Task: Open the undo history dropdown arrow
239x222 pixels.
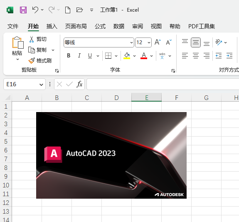Action: (42, 10)
